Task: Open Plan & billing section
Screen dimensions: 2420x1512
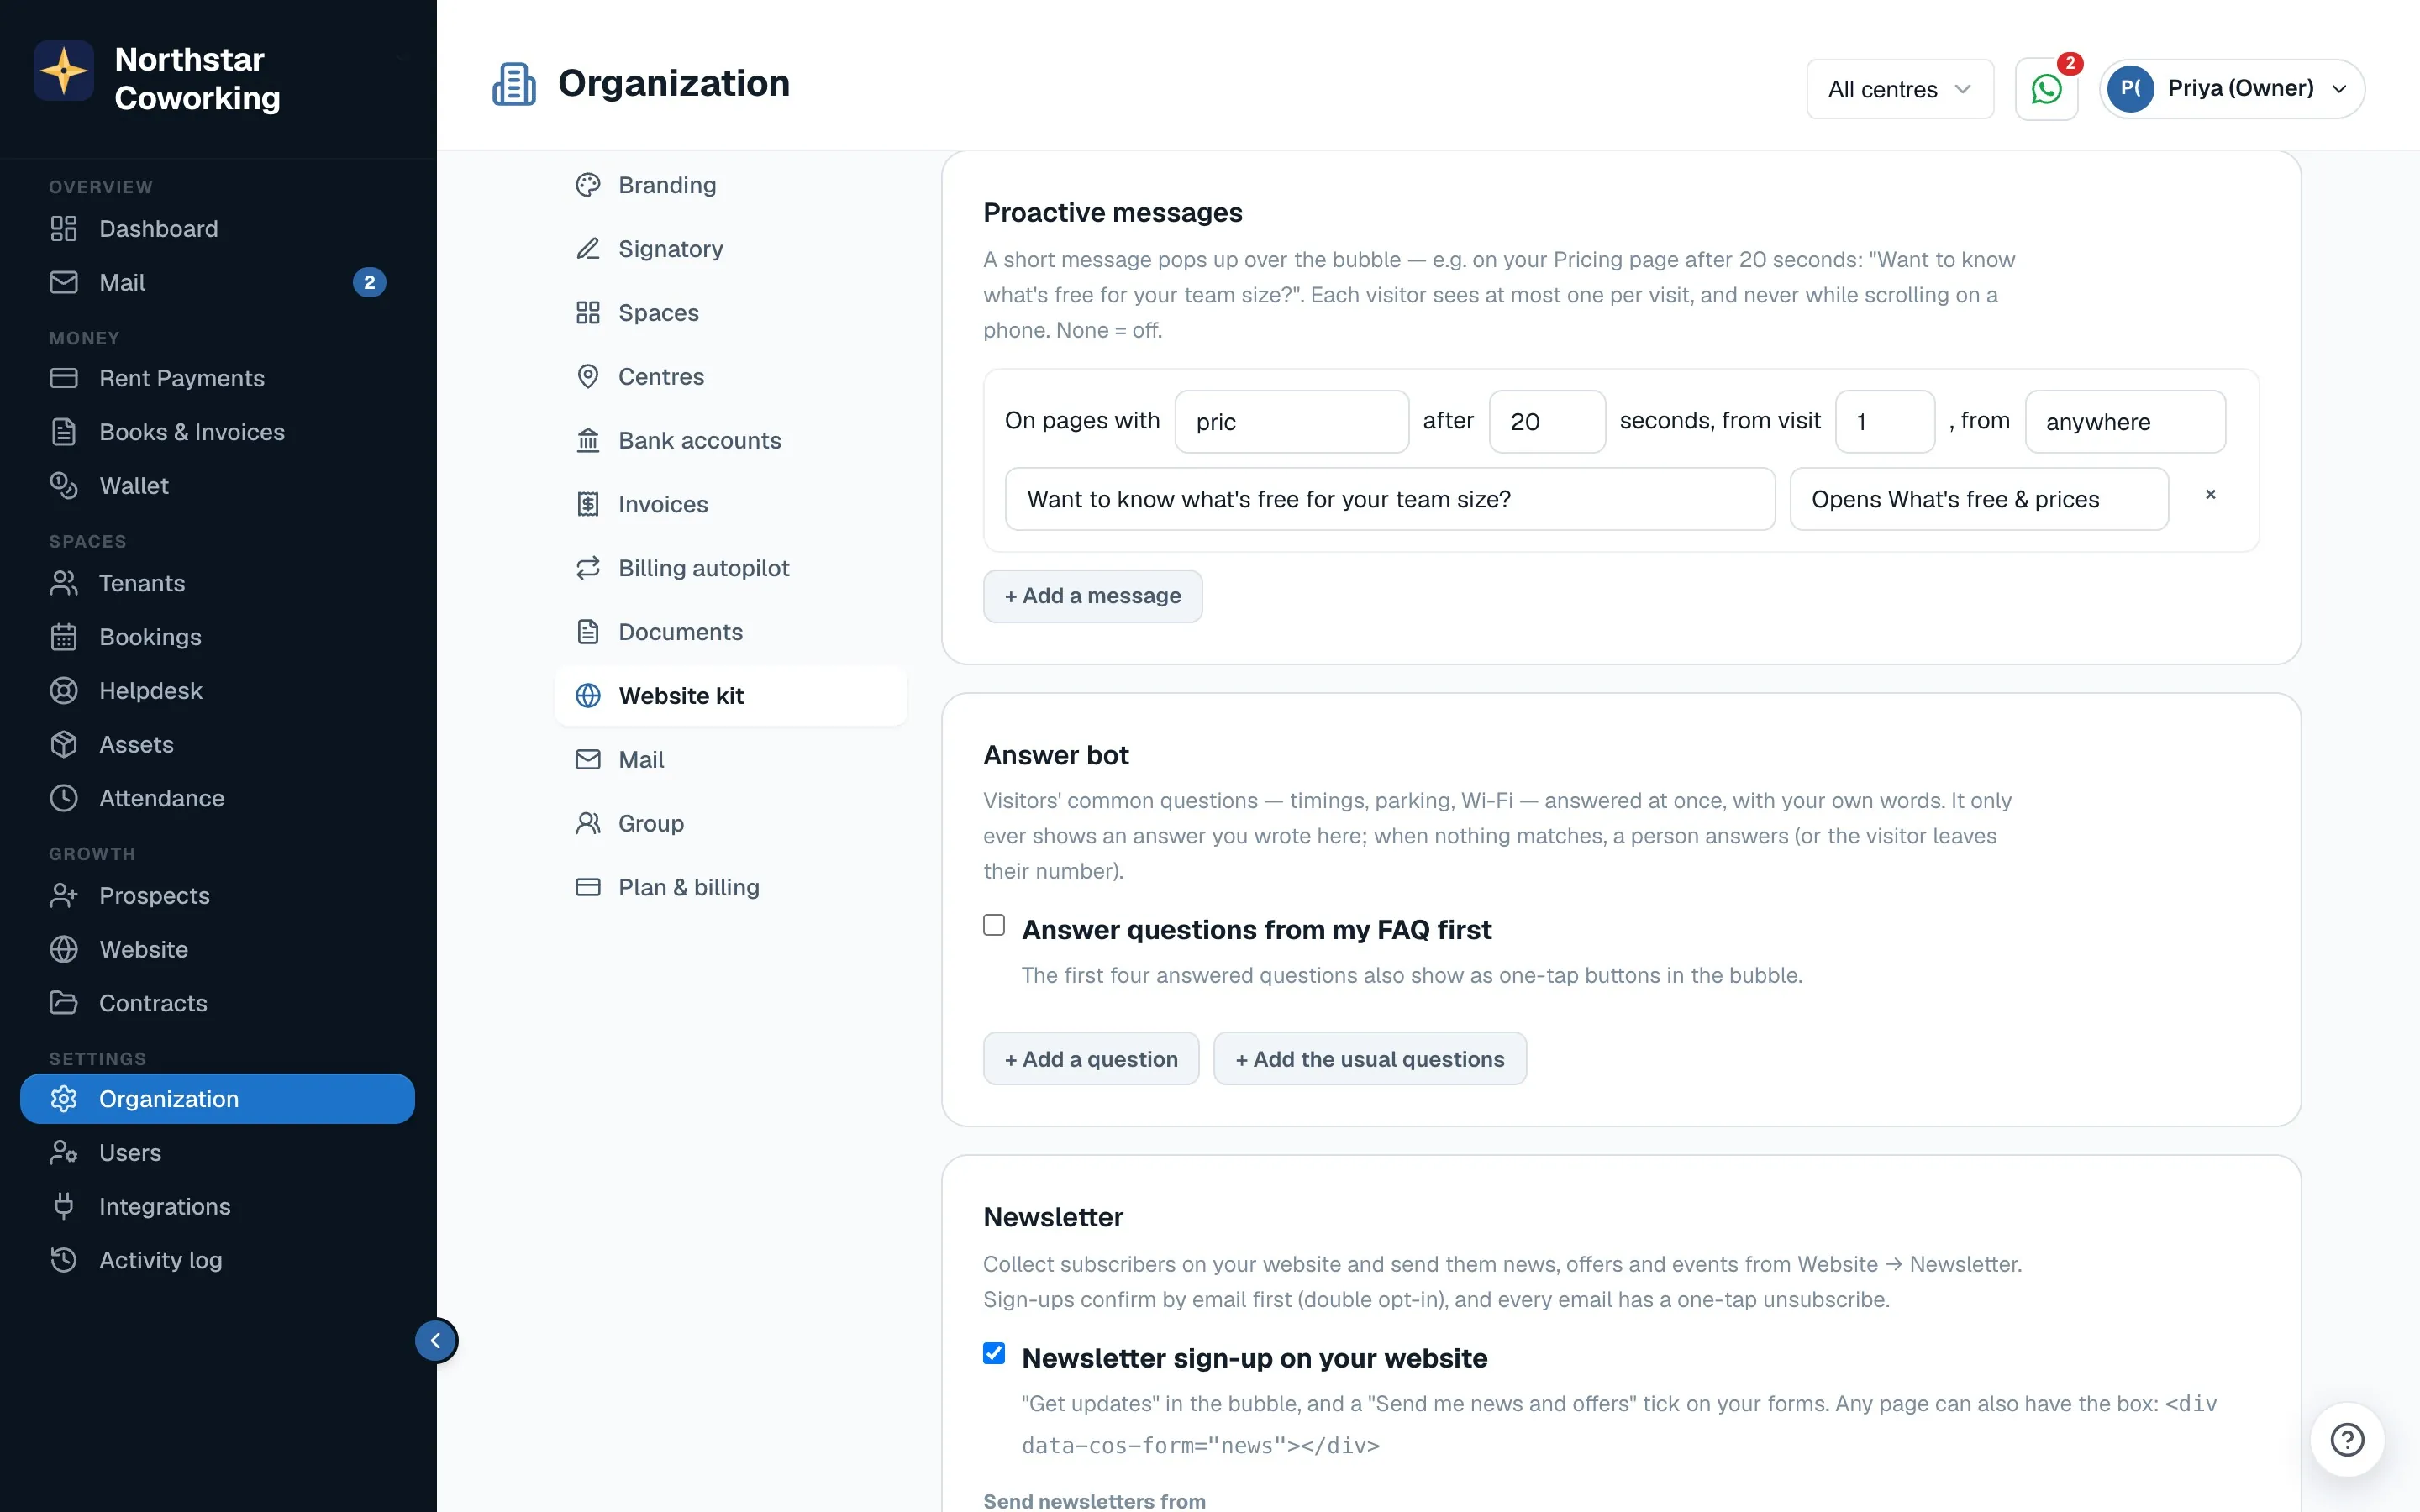Action: pyautogui.click(x=731, y=887)
